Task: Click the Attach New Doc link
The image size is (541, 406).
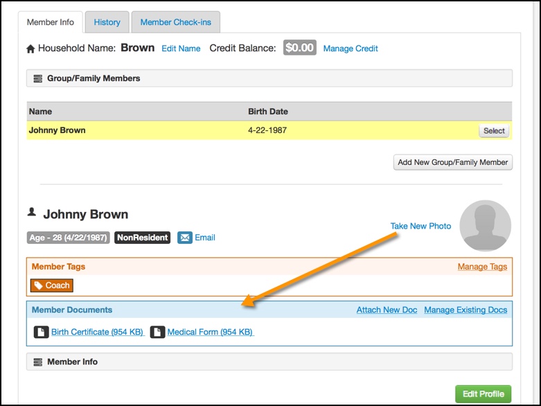Action: pyautogui.click(x=387, y=310)
